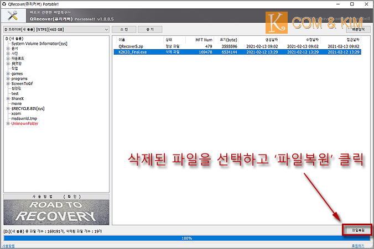This screenshot has height=249, width=374.
Task: Click MFT number 479 cell
Action: pos(209,46)
